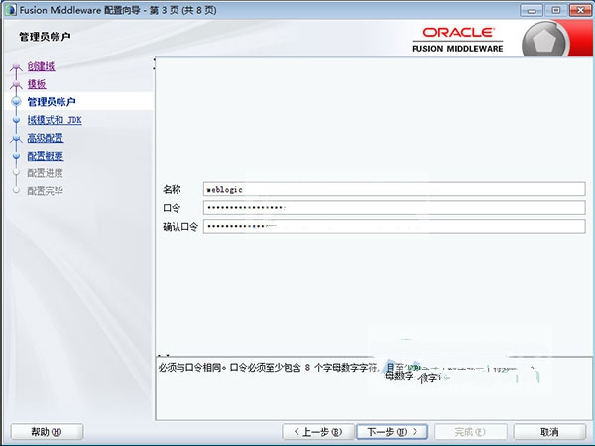This screenshot has height=446, width=595.
Task: Focus the 名称 field containing weblogic
Action: tap(395, 189)
